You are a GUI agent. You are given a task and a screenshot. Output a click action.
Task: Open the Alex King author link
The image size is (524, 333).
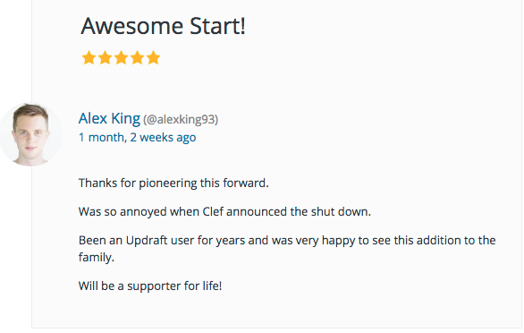(109, 118)
